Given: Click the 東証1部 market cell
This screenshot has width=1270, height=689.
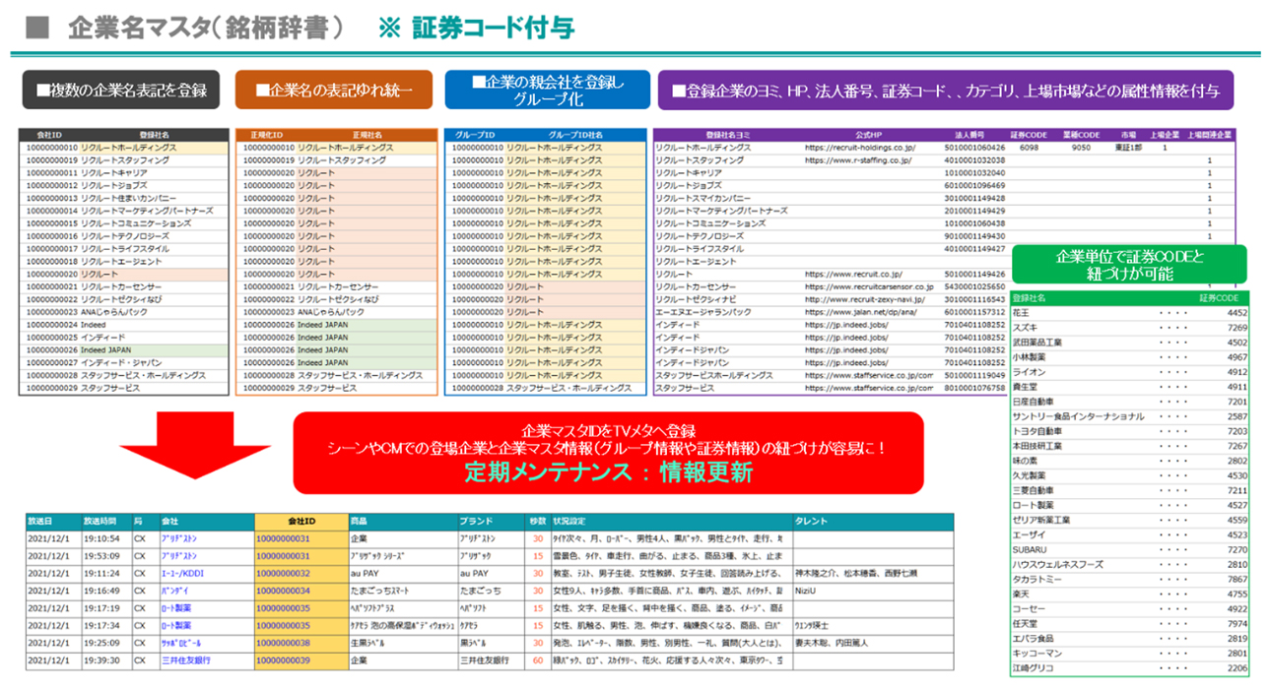Looking at the screenshot, I should point(1129,148).
